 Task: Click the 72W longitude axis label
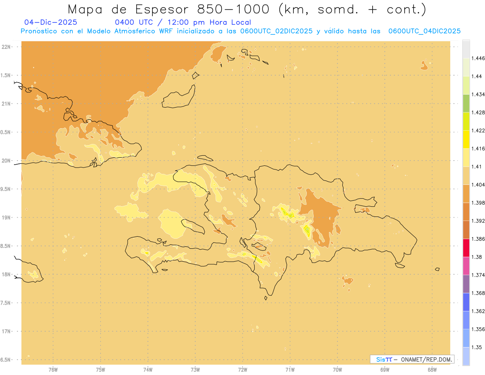coord(242,369)
